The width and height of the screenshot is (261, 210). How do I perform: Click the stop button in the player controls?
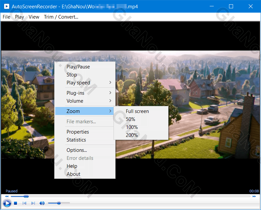coord(15,203)
